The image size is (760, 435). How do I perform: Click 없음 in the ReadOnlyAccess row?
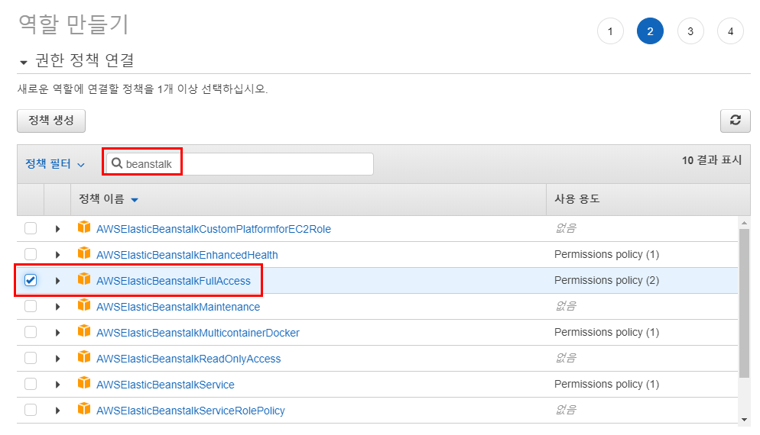click(x=566, y=358)
